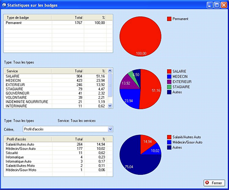Screen dimensions: 229x190
Task: Click the blue MEDECIN legend swatch
Action: [x=169, y=77]
